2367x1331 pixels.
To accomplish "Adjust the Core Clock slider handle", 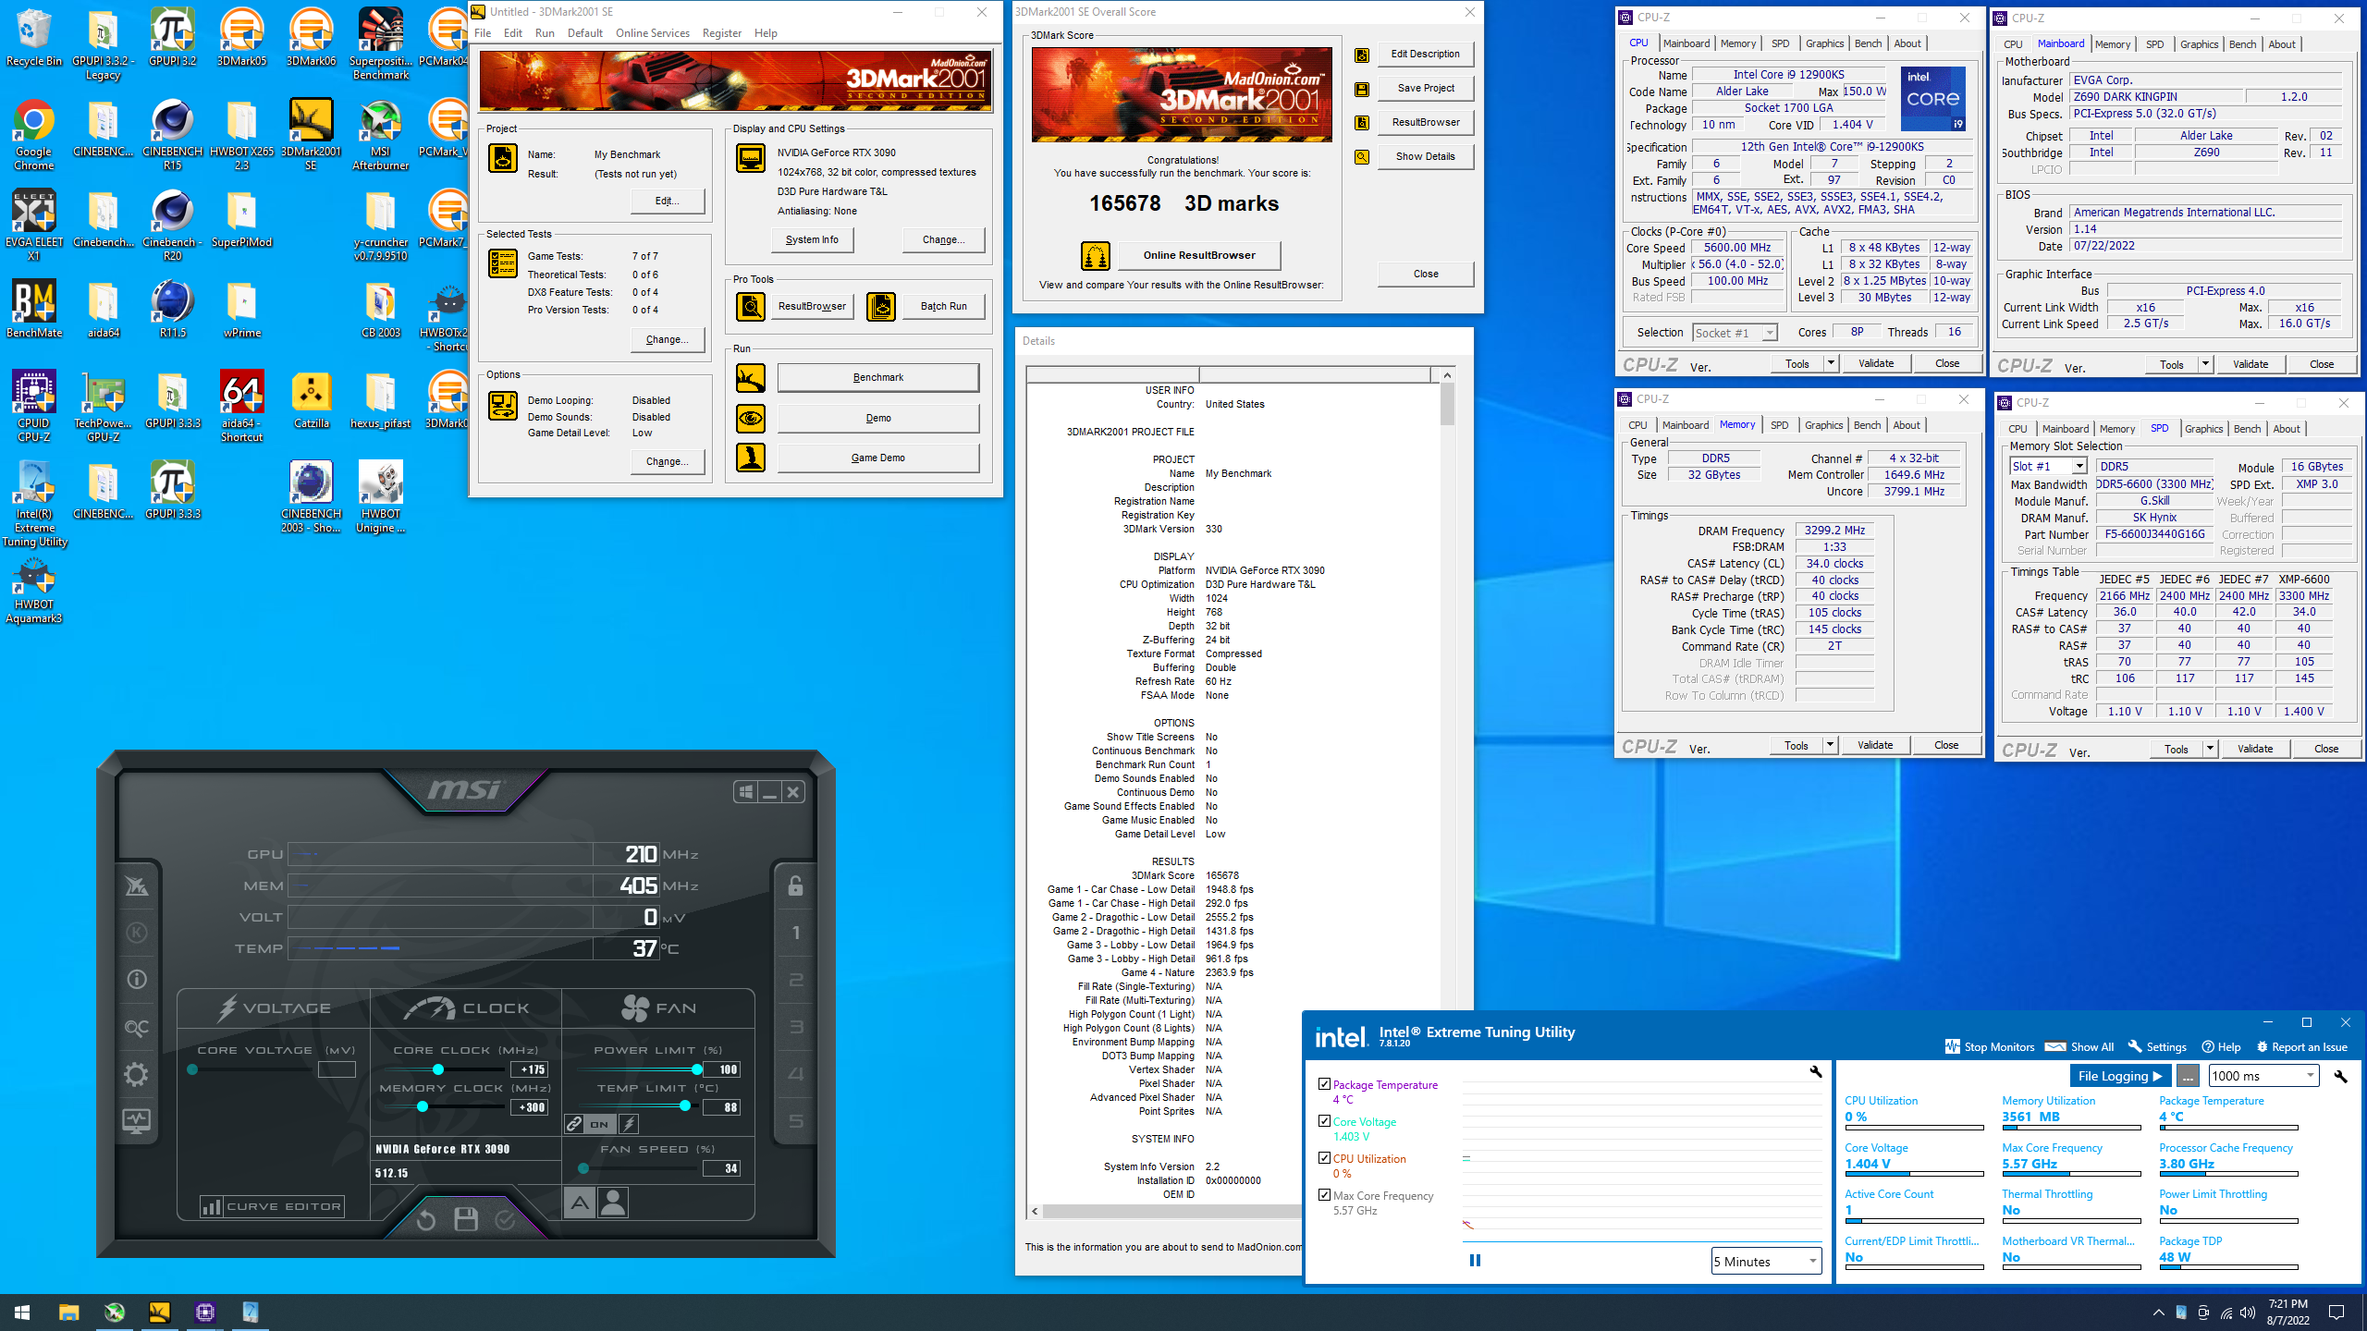I will pos(438,1069).
